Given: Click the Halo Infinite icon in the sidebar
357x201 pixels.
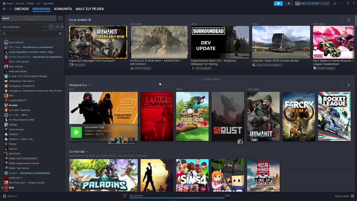Looking at the screenshot, I should (6, 66).
